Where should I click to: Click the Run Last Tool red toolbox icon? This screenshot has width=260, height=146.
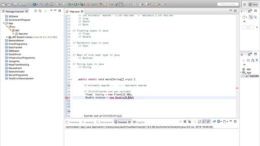81,4
